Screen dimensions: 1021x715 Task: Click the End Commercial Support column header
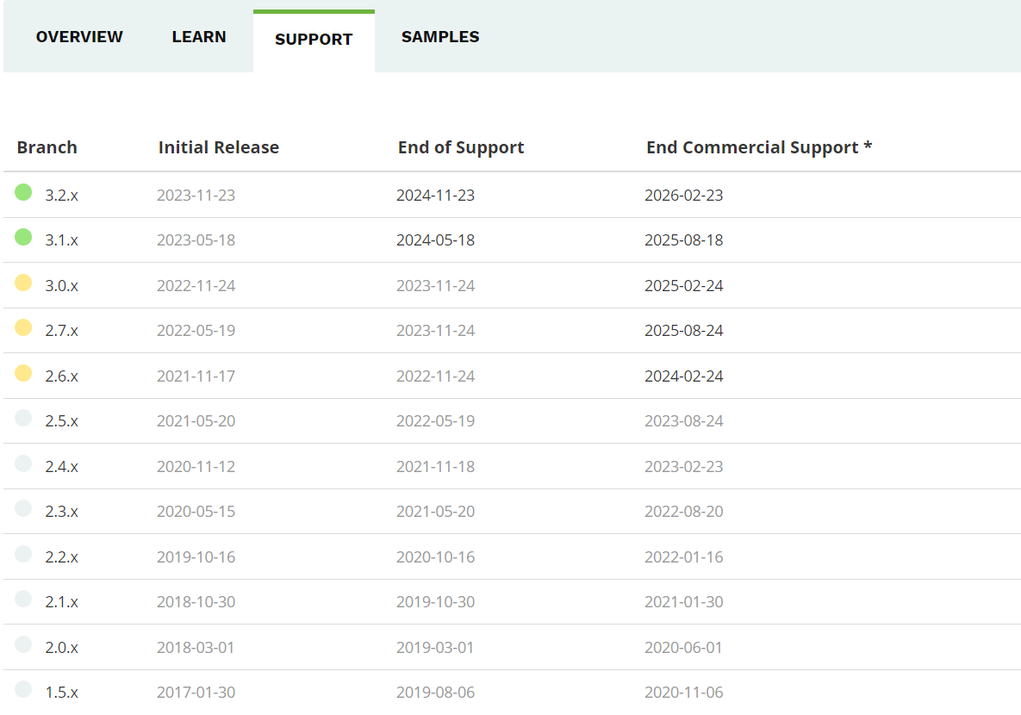tap(759, 148)
